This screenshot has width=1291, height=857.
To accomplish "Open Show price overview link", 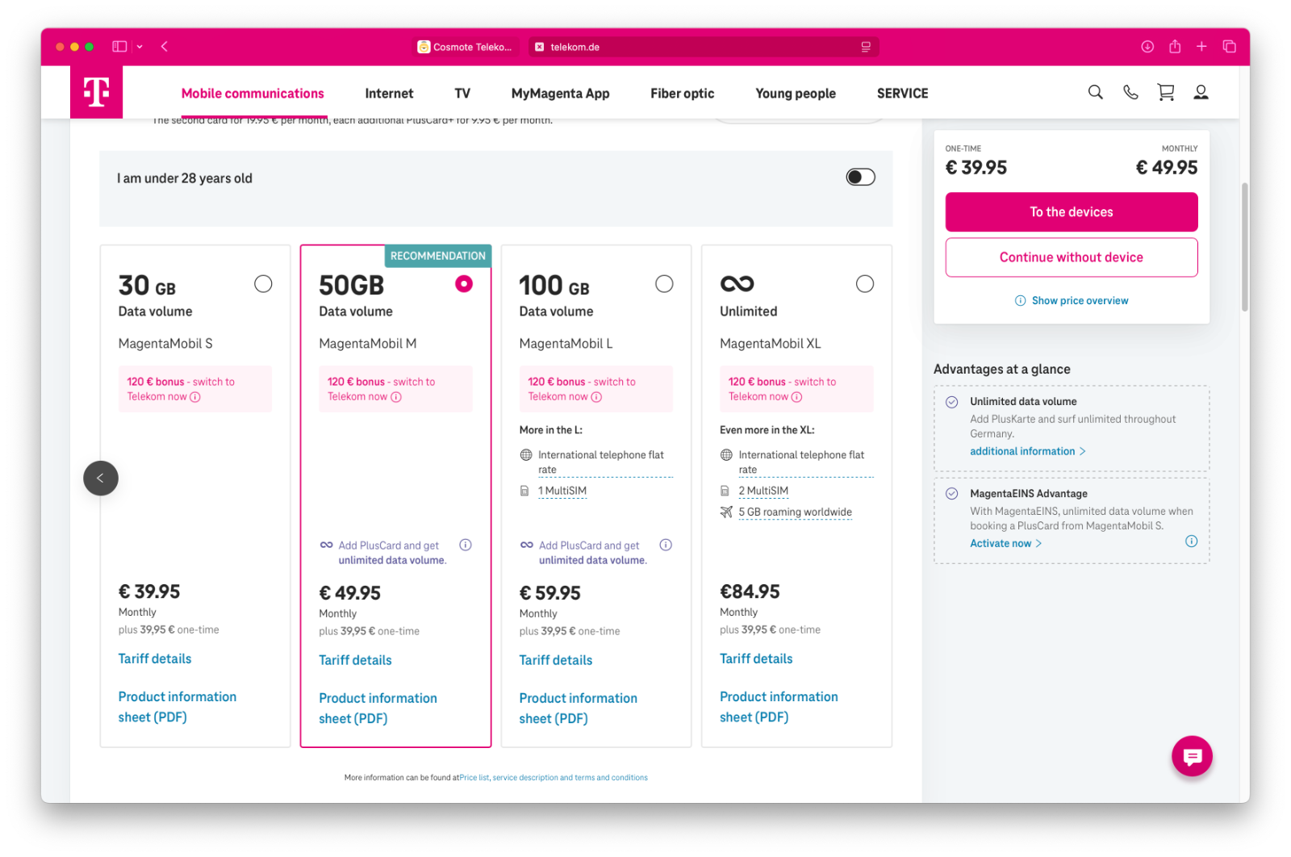I will tap(1080, 300).
